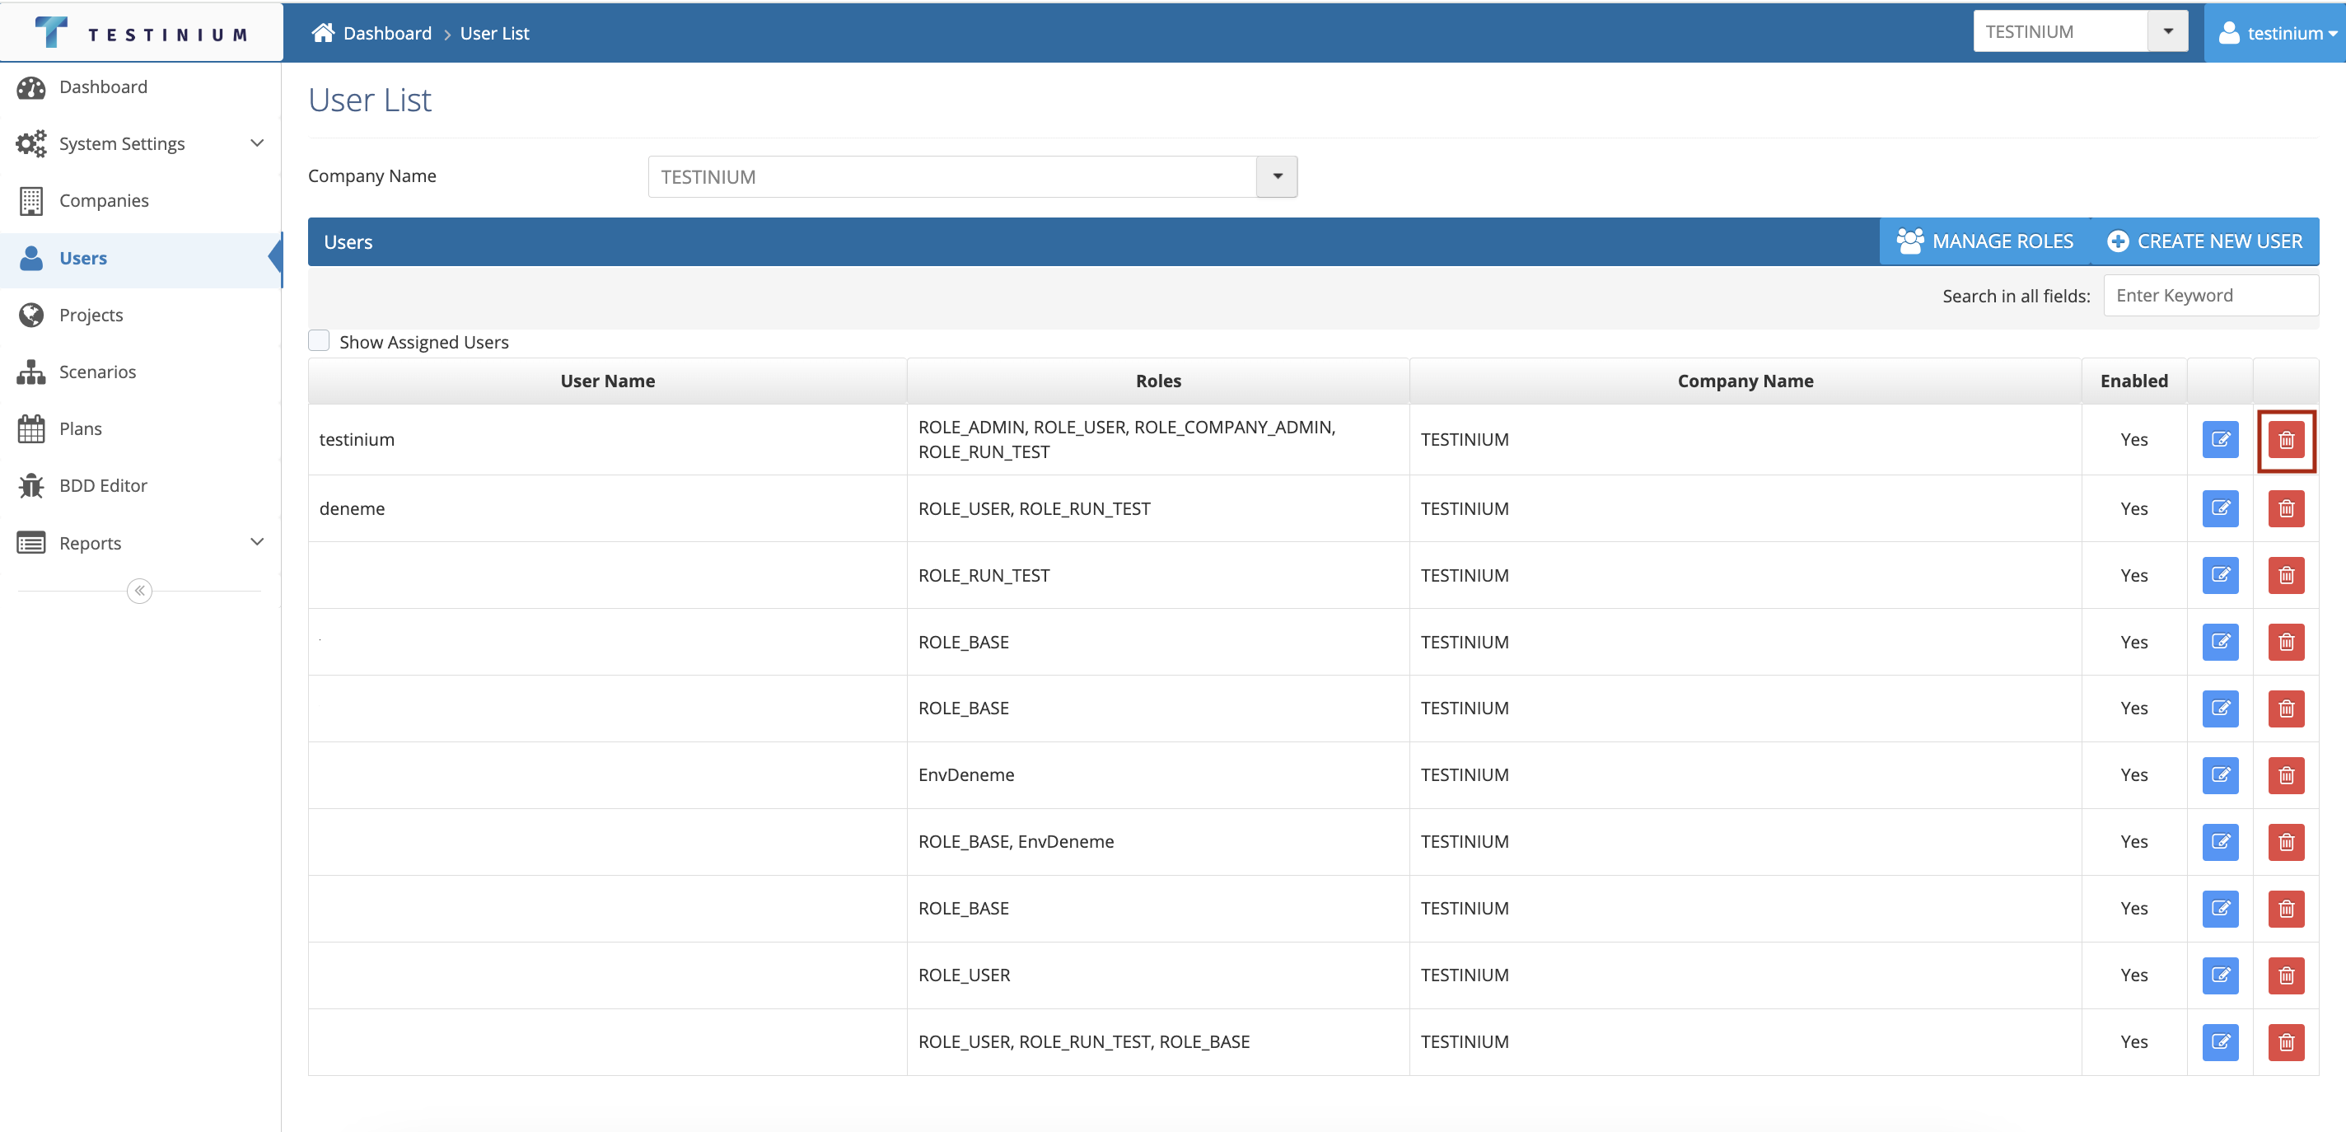Image resolution: width=2346 pixels, height=1132 pixels.
Task: Open the testinium user account menu
Action: pos(2276,33)
